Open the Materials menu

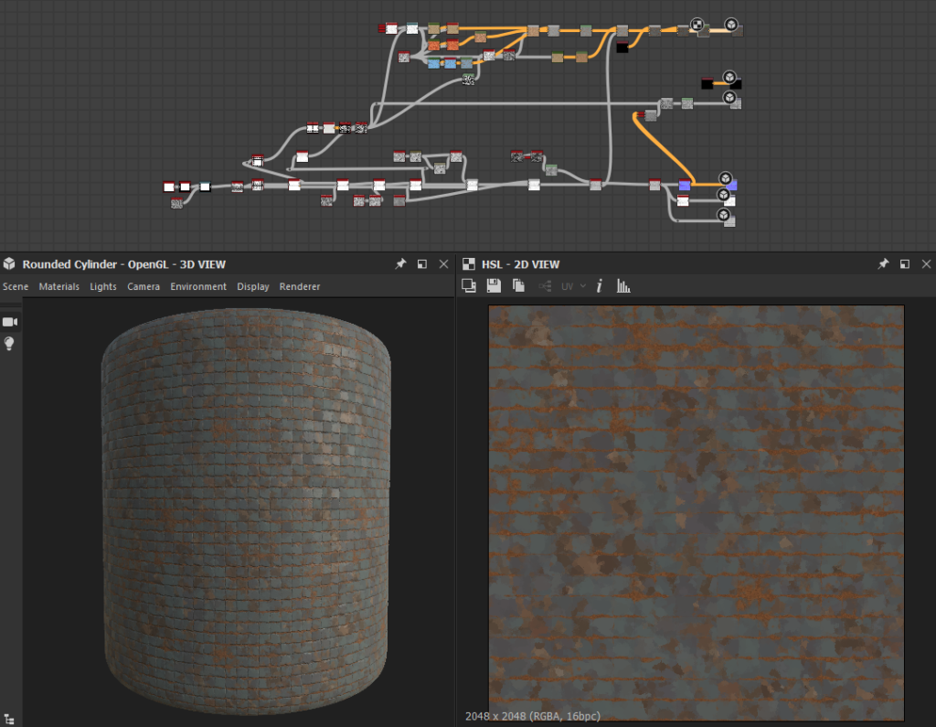(58, 286)
